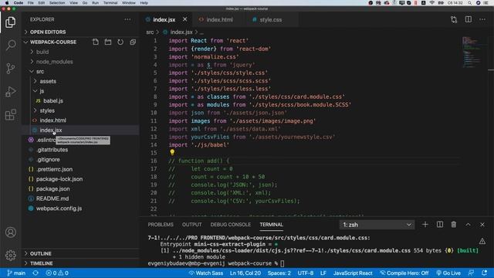Toggle Compile Hero: Off in status bar
494x278 pixels.
[404, 273]
